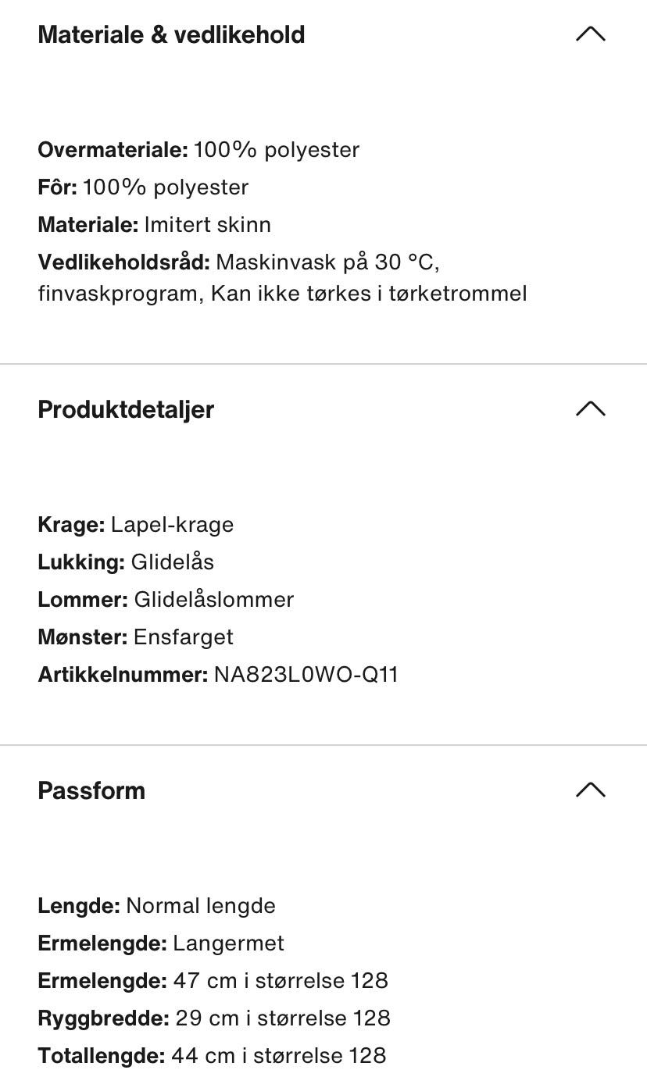
Task: Collapse the Passform chevron arrow
Action: tap(591, 790)
